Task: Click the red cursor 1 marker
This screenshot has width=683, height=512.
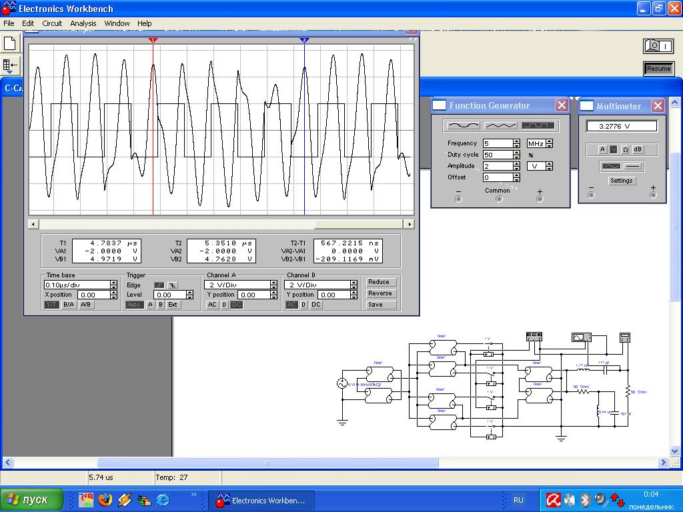Action: pyautogui.click(x=153, y=40)
